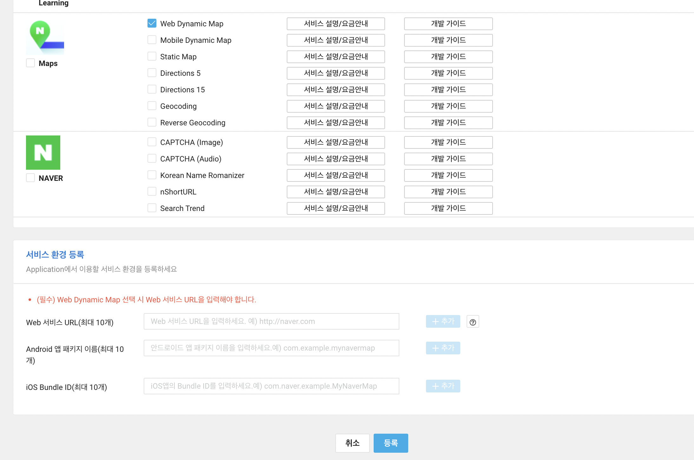The height and width of the screenshot is (460, 694).
Task: Focus the Web 서비스 URL input field
Action: click(x=272, y=321)
